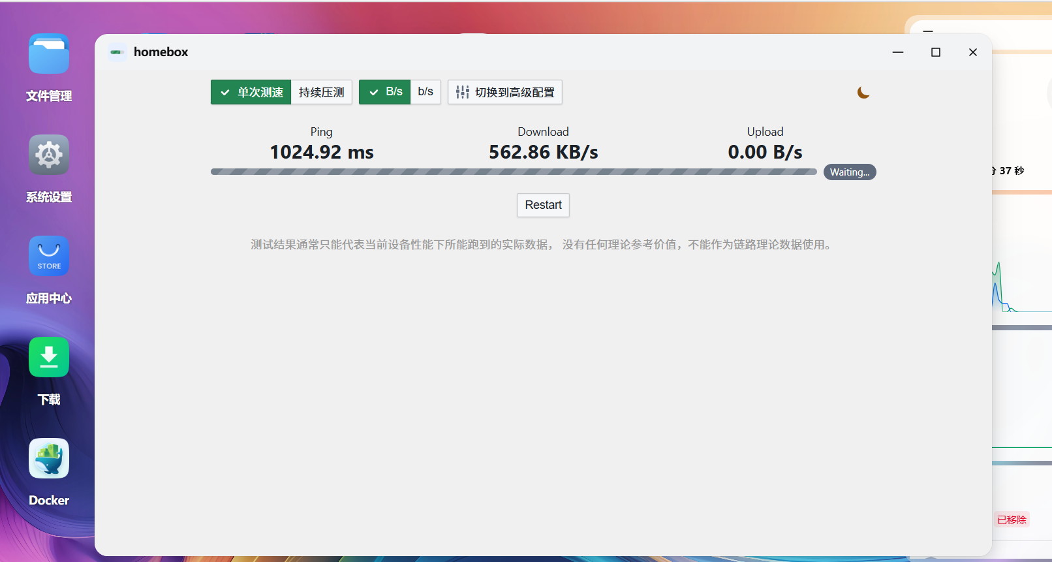The width and height of the screenshot is (1052, 562).
Task: Click the Ping label
Action: pos(322,132)
